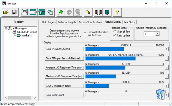Image resolution: width=172 pixels, height=106 pixels.
Task: Start tests with green flag icon
Action: coord(60,12)
